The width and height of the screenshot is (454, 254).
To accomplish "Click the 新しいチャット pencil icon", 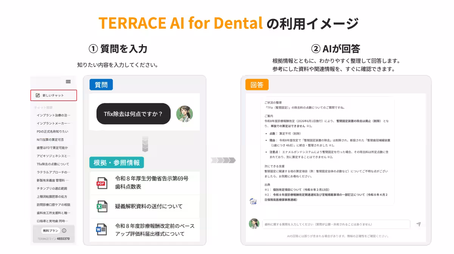I will [x=37, y=95].
